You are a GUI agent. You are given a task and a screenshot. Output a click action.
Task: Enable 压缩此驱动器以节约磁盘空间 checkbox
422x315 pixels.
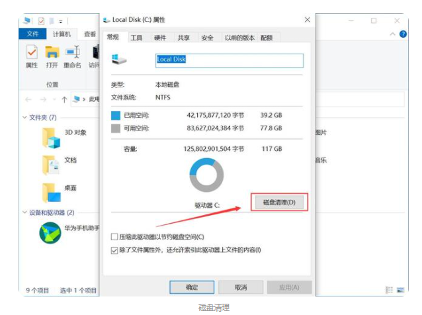tap(114, 237)
